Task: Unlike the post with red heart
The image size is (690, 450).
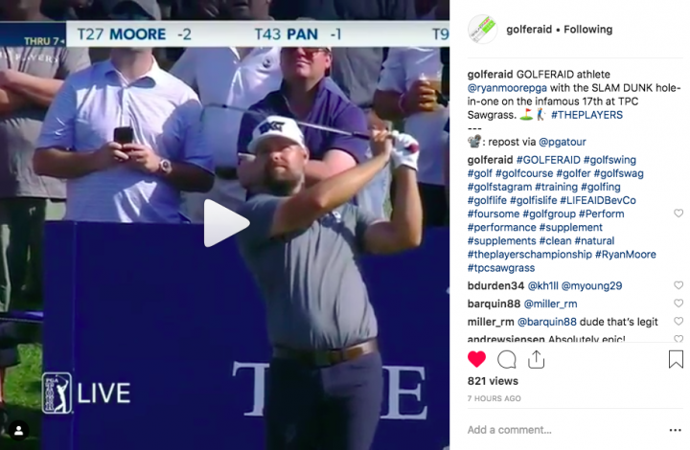Action: [x=476, y=359]
